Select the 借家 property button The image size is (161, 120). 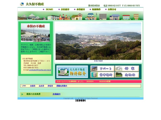pos(127,69)
